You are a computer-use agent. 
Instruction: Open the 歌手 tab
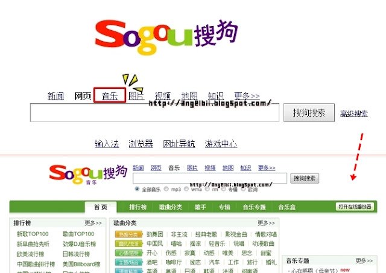(200, 207)
